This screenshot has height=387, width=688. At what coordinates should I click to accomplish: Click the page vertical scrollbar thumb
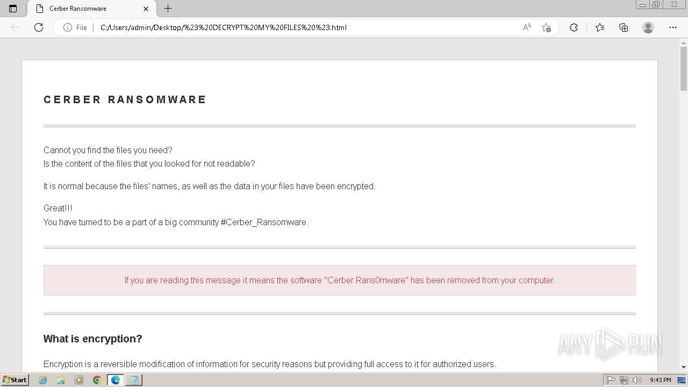click(684, 69)
